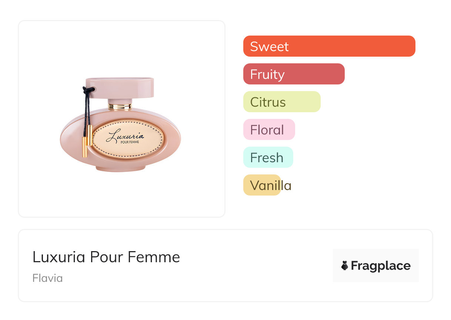Click the Fragplace bottle logo icon
The height and width of the screenshot is (320, 451).
coord(345,266)
